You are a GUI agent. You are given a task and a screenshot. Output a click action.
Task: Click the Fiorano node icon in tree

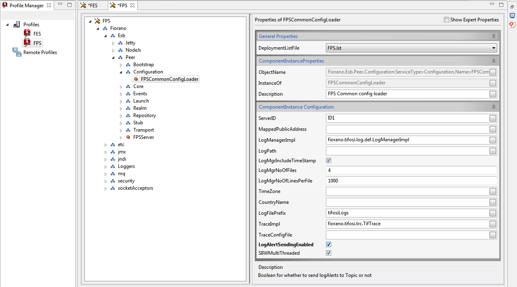pos(105,28)
